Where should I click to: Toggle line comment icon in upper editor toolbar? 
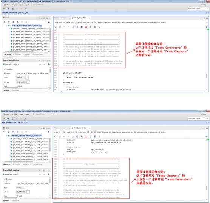point(91,27)
